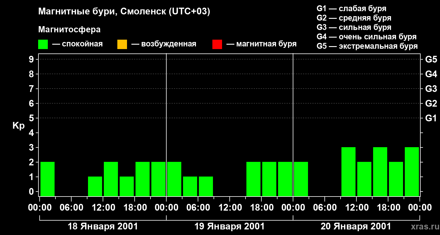Click the 'Магнитосфера' legend heading
The height and width of the screenshot is (235, 440).
click(70, 30)
